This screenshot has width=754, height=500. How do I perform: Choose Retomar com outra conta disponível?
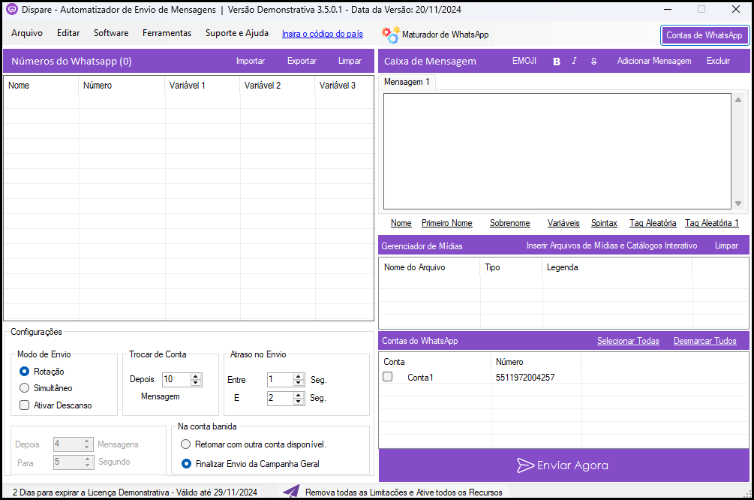click(x=185, y=444)
